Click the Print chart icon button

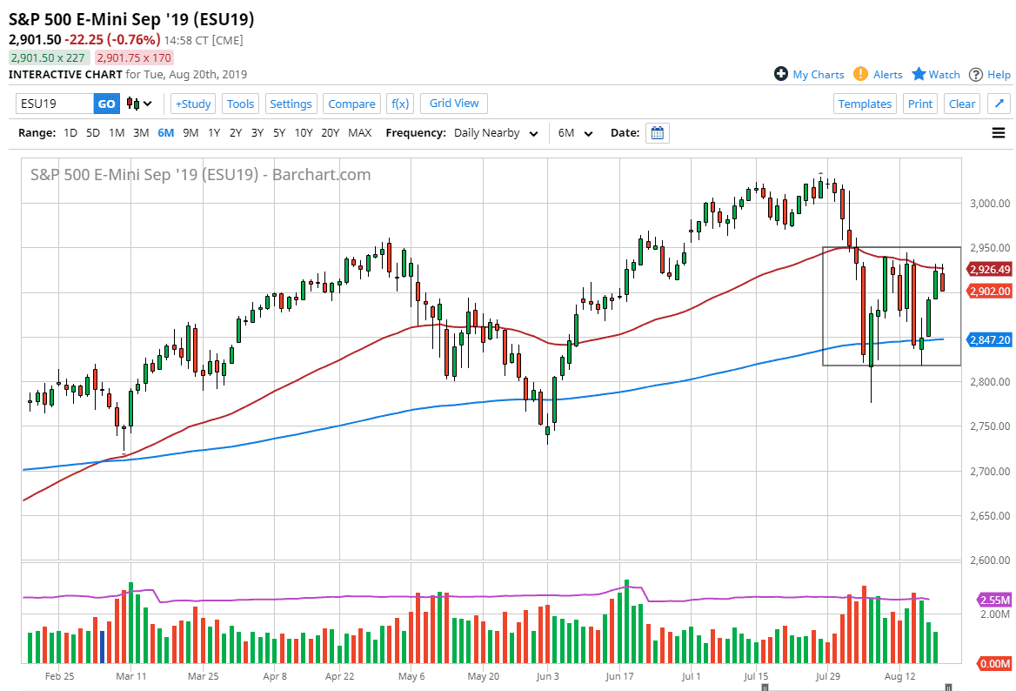[919, 104]
